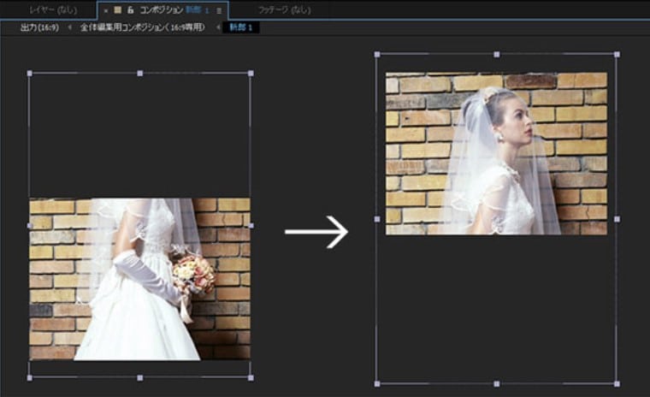Select the 新郎 1 breadcrumb item
The height and width of the screenshot is (397, 650).
244,27
